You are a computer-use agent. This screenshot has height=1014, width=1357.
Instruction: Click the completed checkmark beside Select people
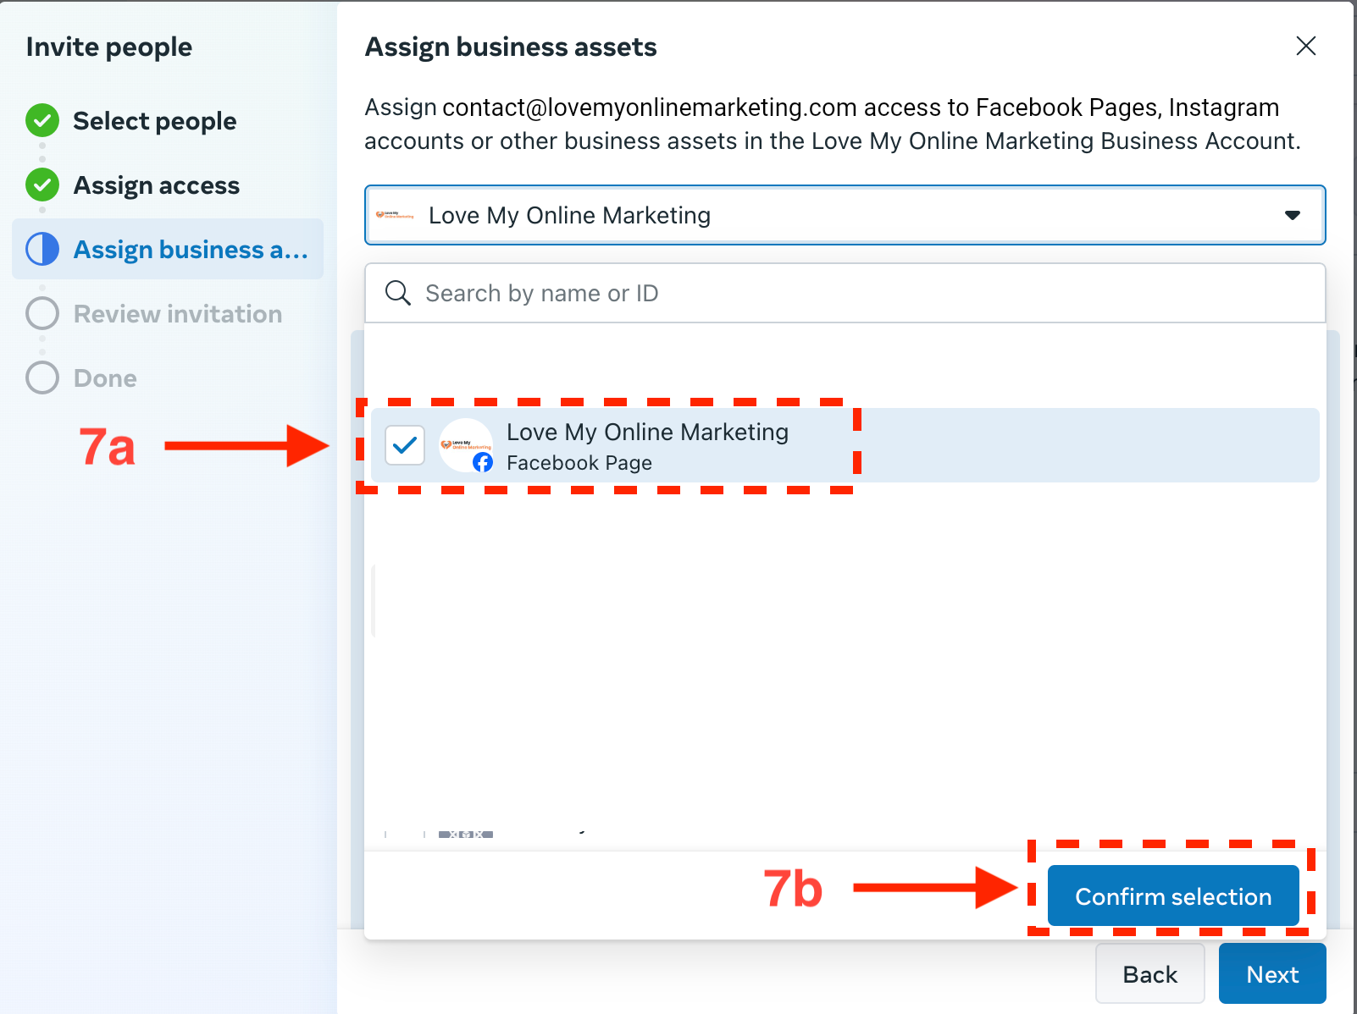pos(42,120)
